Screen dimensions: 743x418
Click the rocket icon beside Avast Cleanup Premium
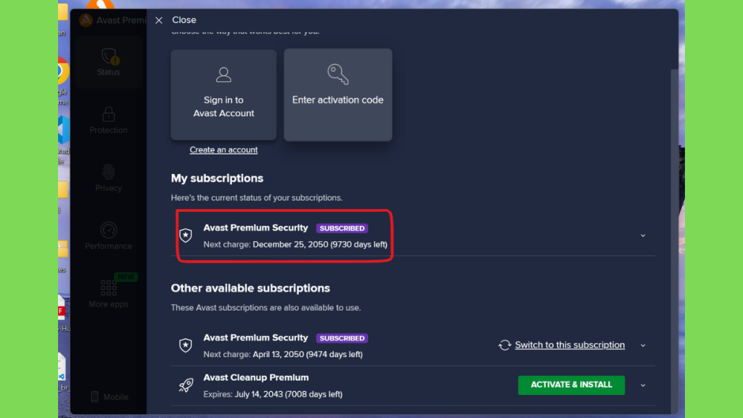[x=186, y=385]
